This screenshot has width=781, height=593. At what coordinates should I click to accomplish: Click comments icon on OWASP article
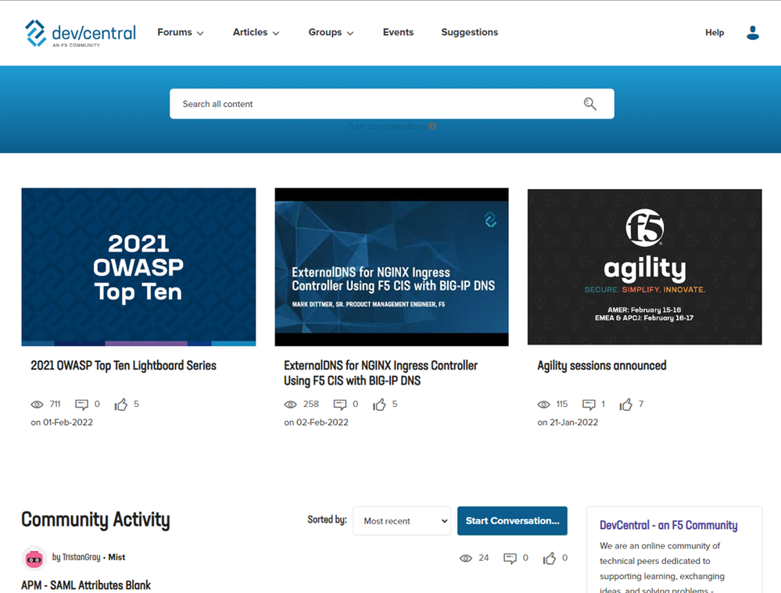(81, 404)
